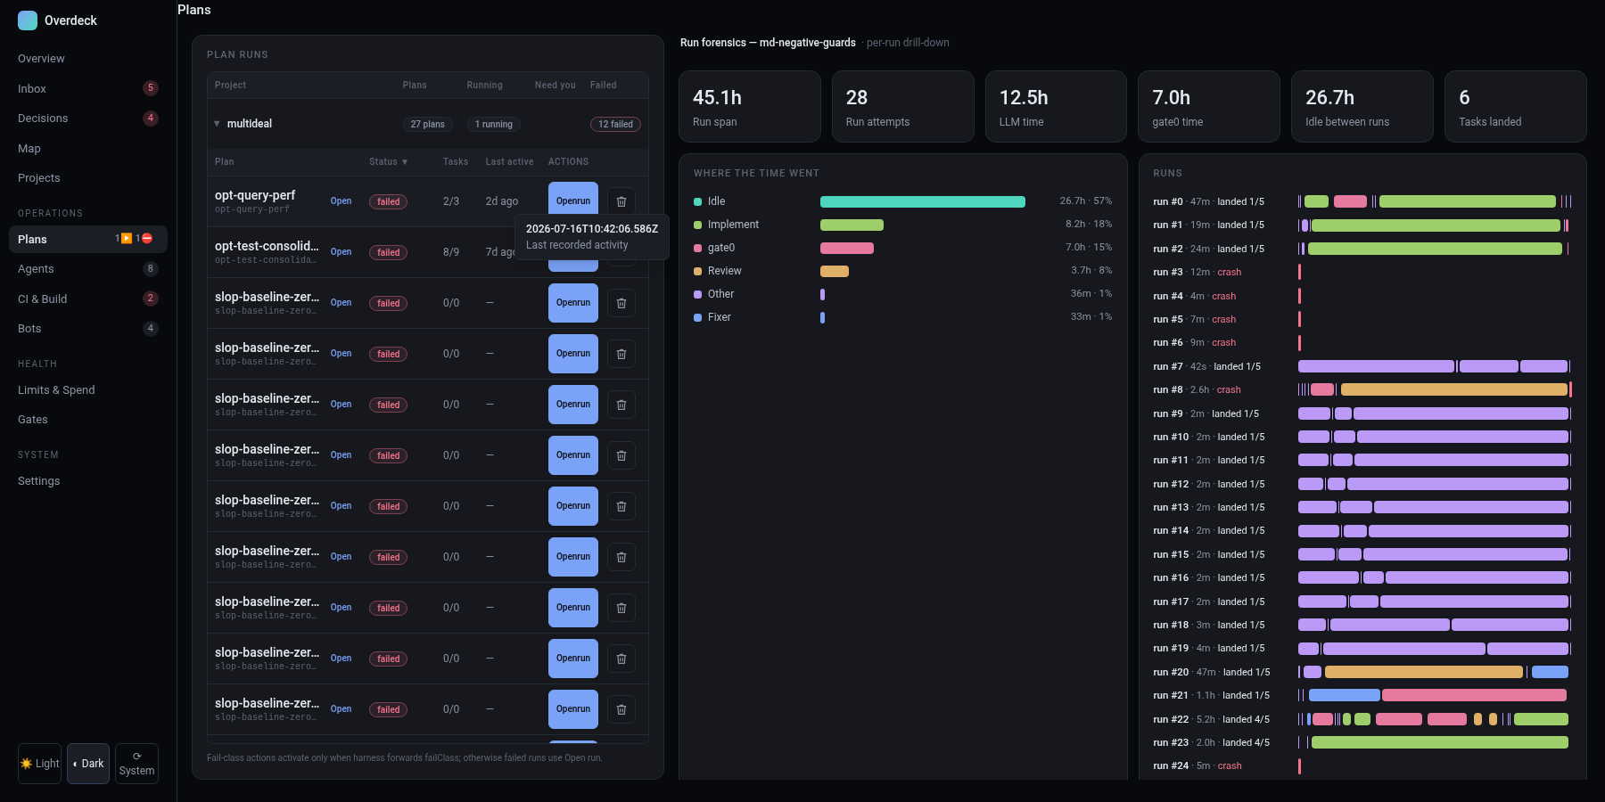Open the opt-test-consolidation plan link
The width and height of the screenshot is (1605, 802).
[x=341, y=252]
